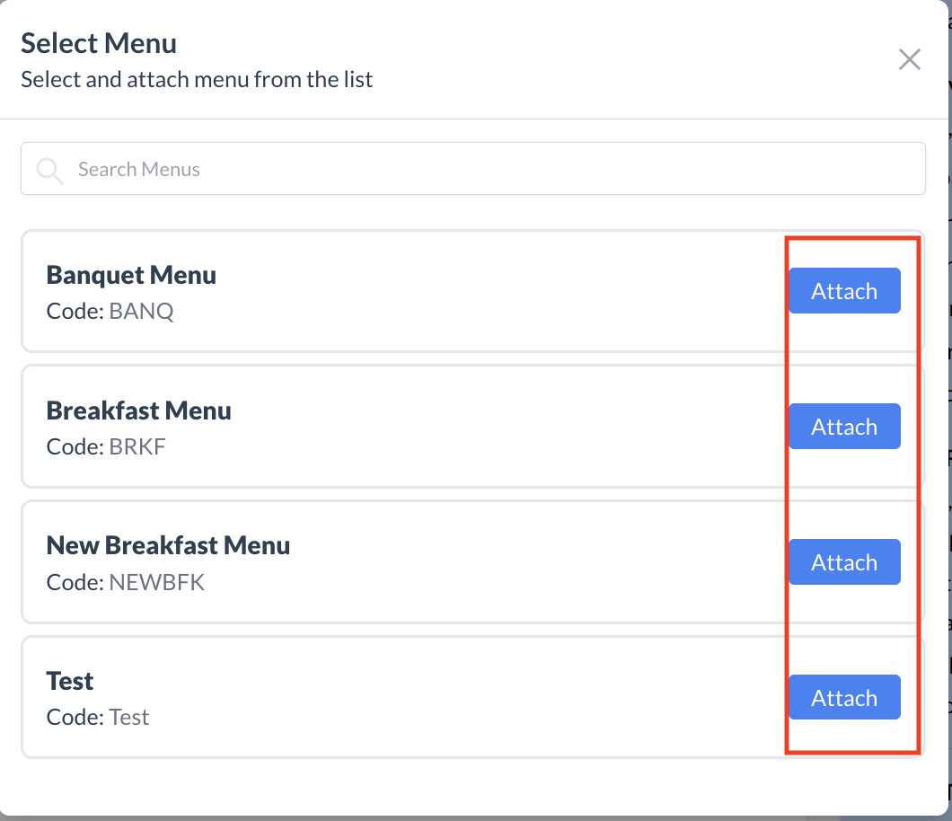Screen dimensions: 952x821
Task: Attach the New Breakfast Menu
Action: [844, 562]
